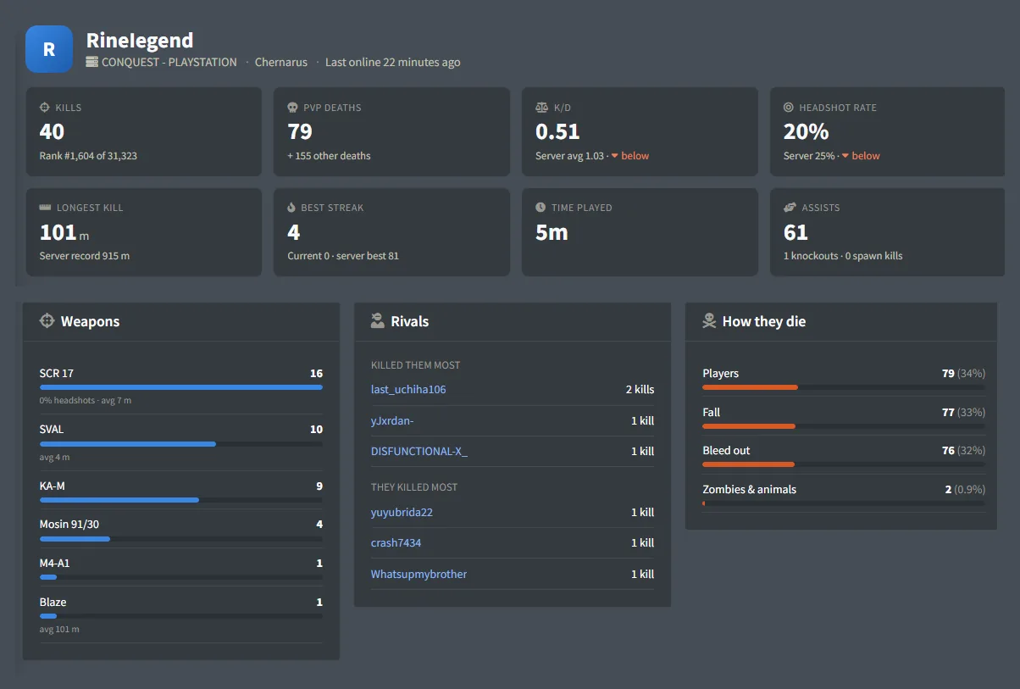This screenshot has width=1020, height=689.
Task: Click the Bleed out death cause bar
Action: (x=844, y=464)
